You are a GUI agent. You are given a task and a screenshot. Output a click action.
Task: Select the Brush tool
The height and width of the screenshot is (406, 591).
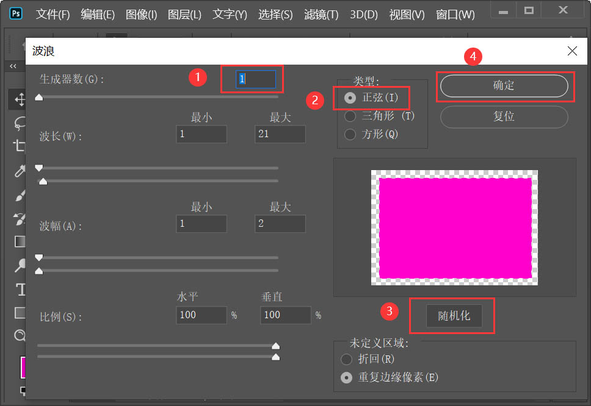coord(19,196)
